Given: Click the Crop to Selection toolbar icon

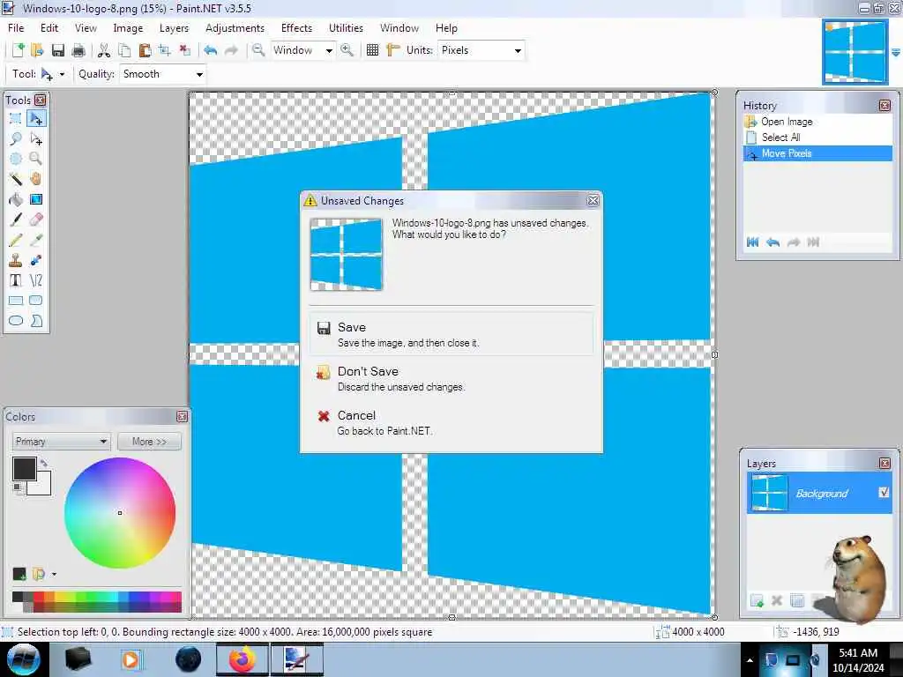Looking at the screenshot, I should (165, 50).
